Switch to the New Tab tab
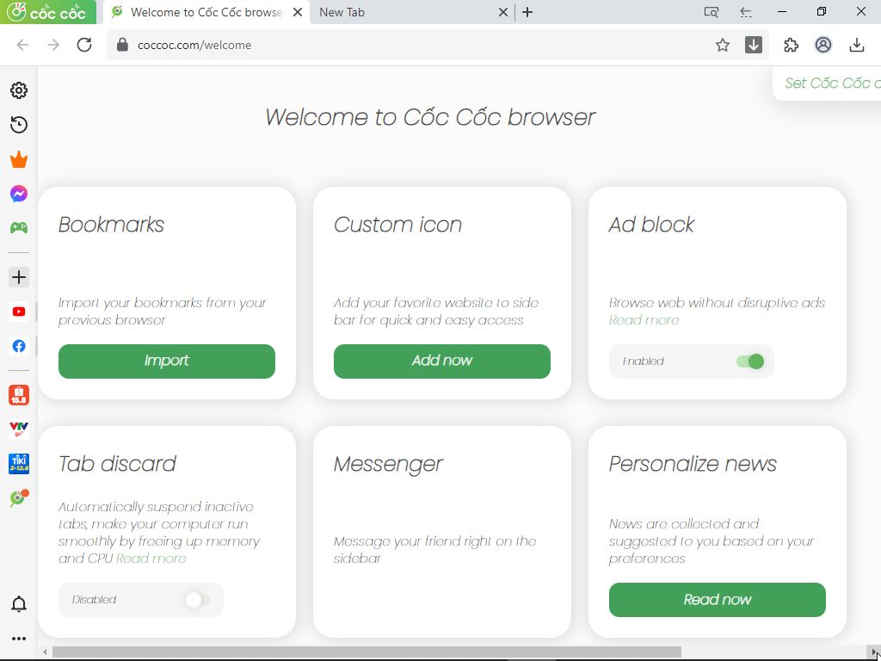 click(413, 12)
